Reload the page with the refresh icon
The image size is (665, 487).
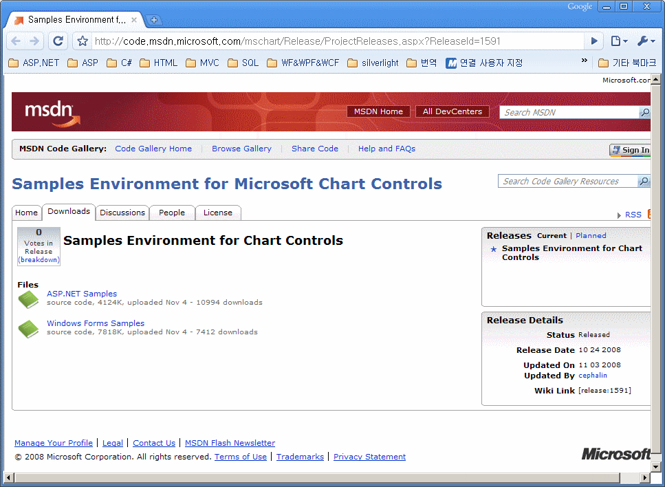(58, 41)
